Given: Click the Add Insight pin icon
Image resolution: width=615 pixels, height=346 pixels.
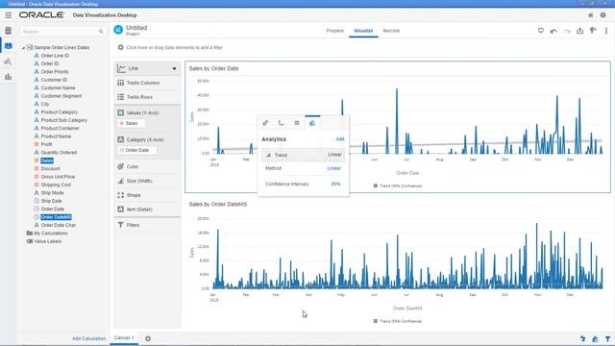Looking at the screenshot, I should pyautogui.click(x=593, y=31).
